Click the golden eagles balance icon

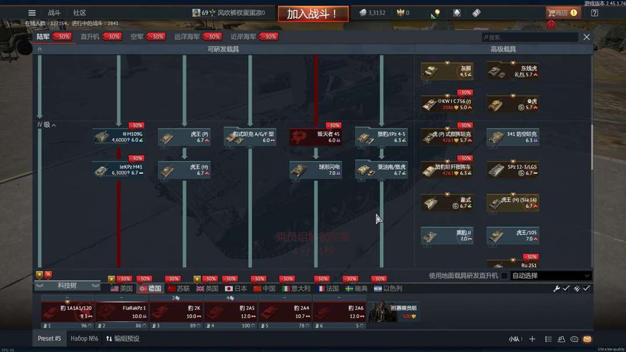click(x=401, y=13)
